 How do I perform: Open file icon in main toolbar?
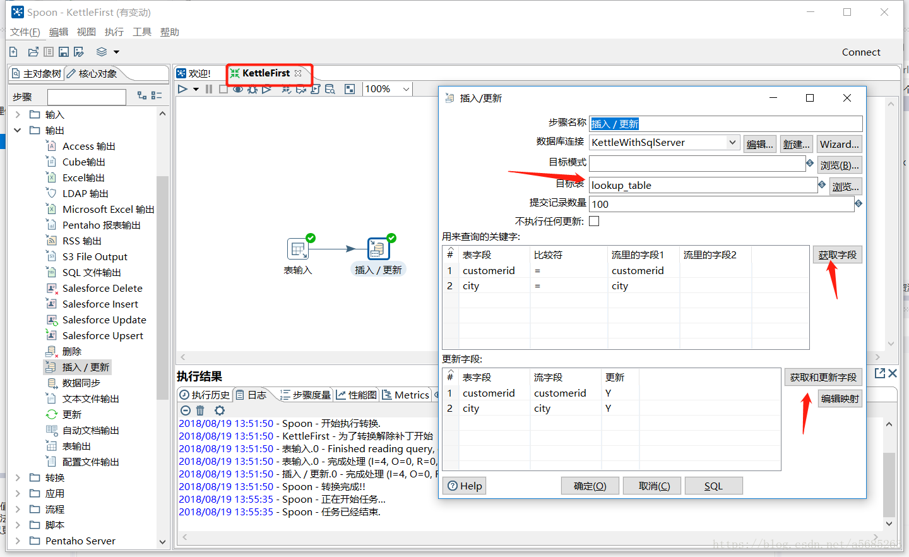click(x=33, y=52)
